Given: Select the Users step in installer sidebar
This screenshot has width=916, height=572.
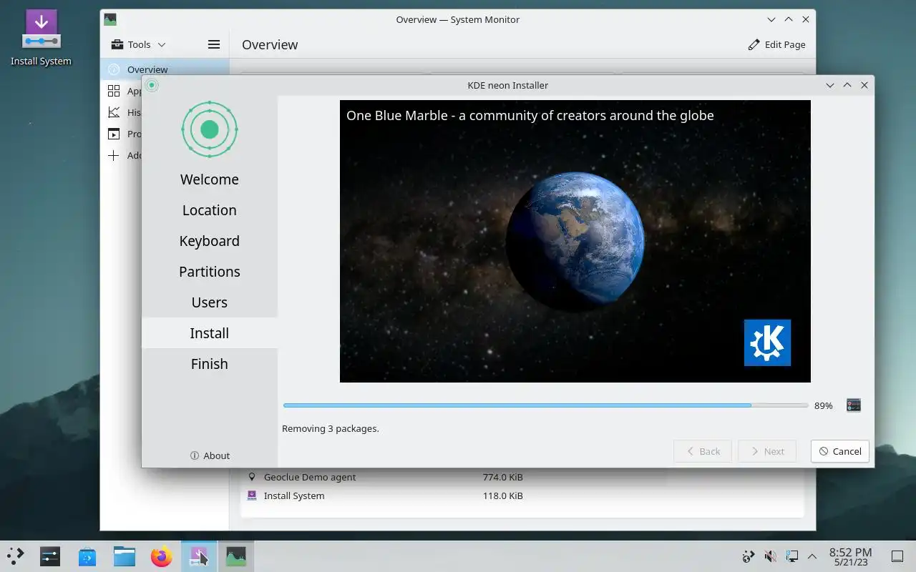Looking at the screenshot, I should coord(210,302).
